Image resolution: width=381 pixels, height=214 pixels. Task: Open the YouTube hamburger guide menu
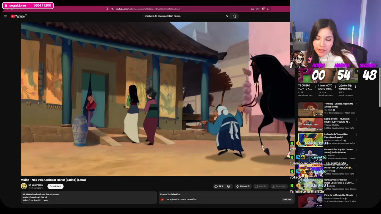pos(5,16)
